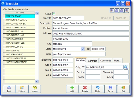Click the Section field
The height and width of the screenshot is (98, 134).
point(93,72)
